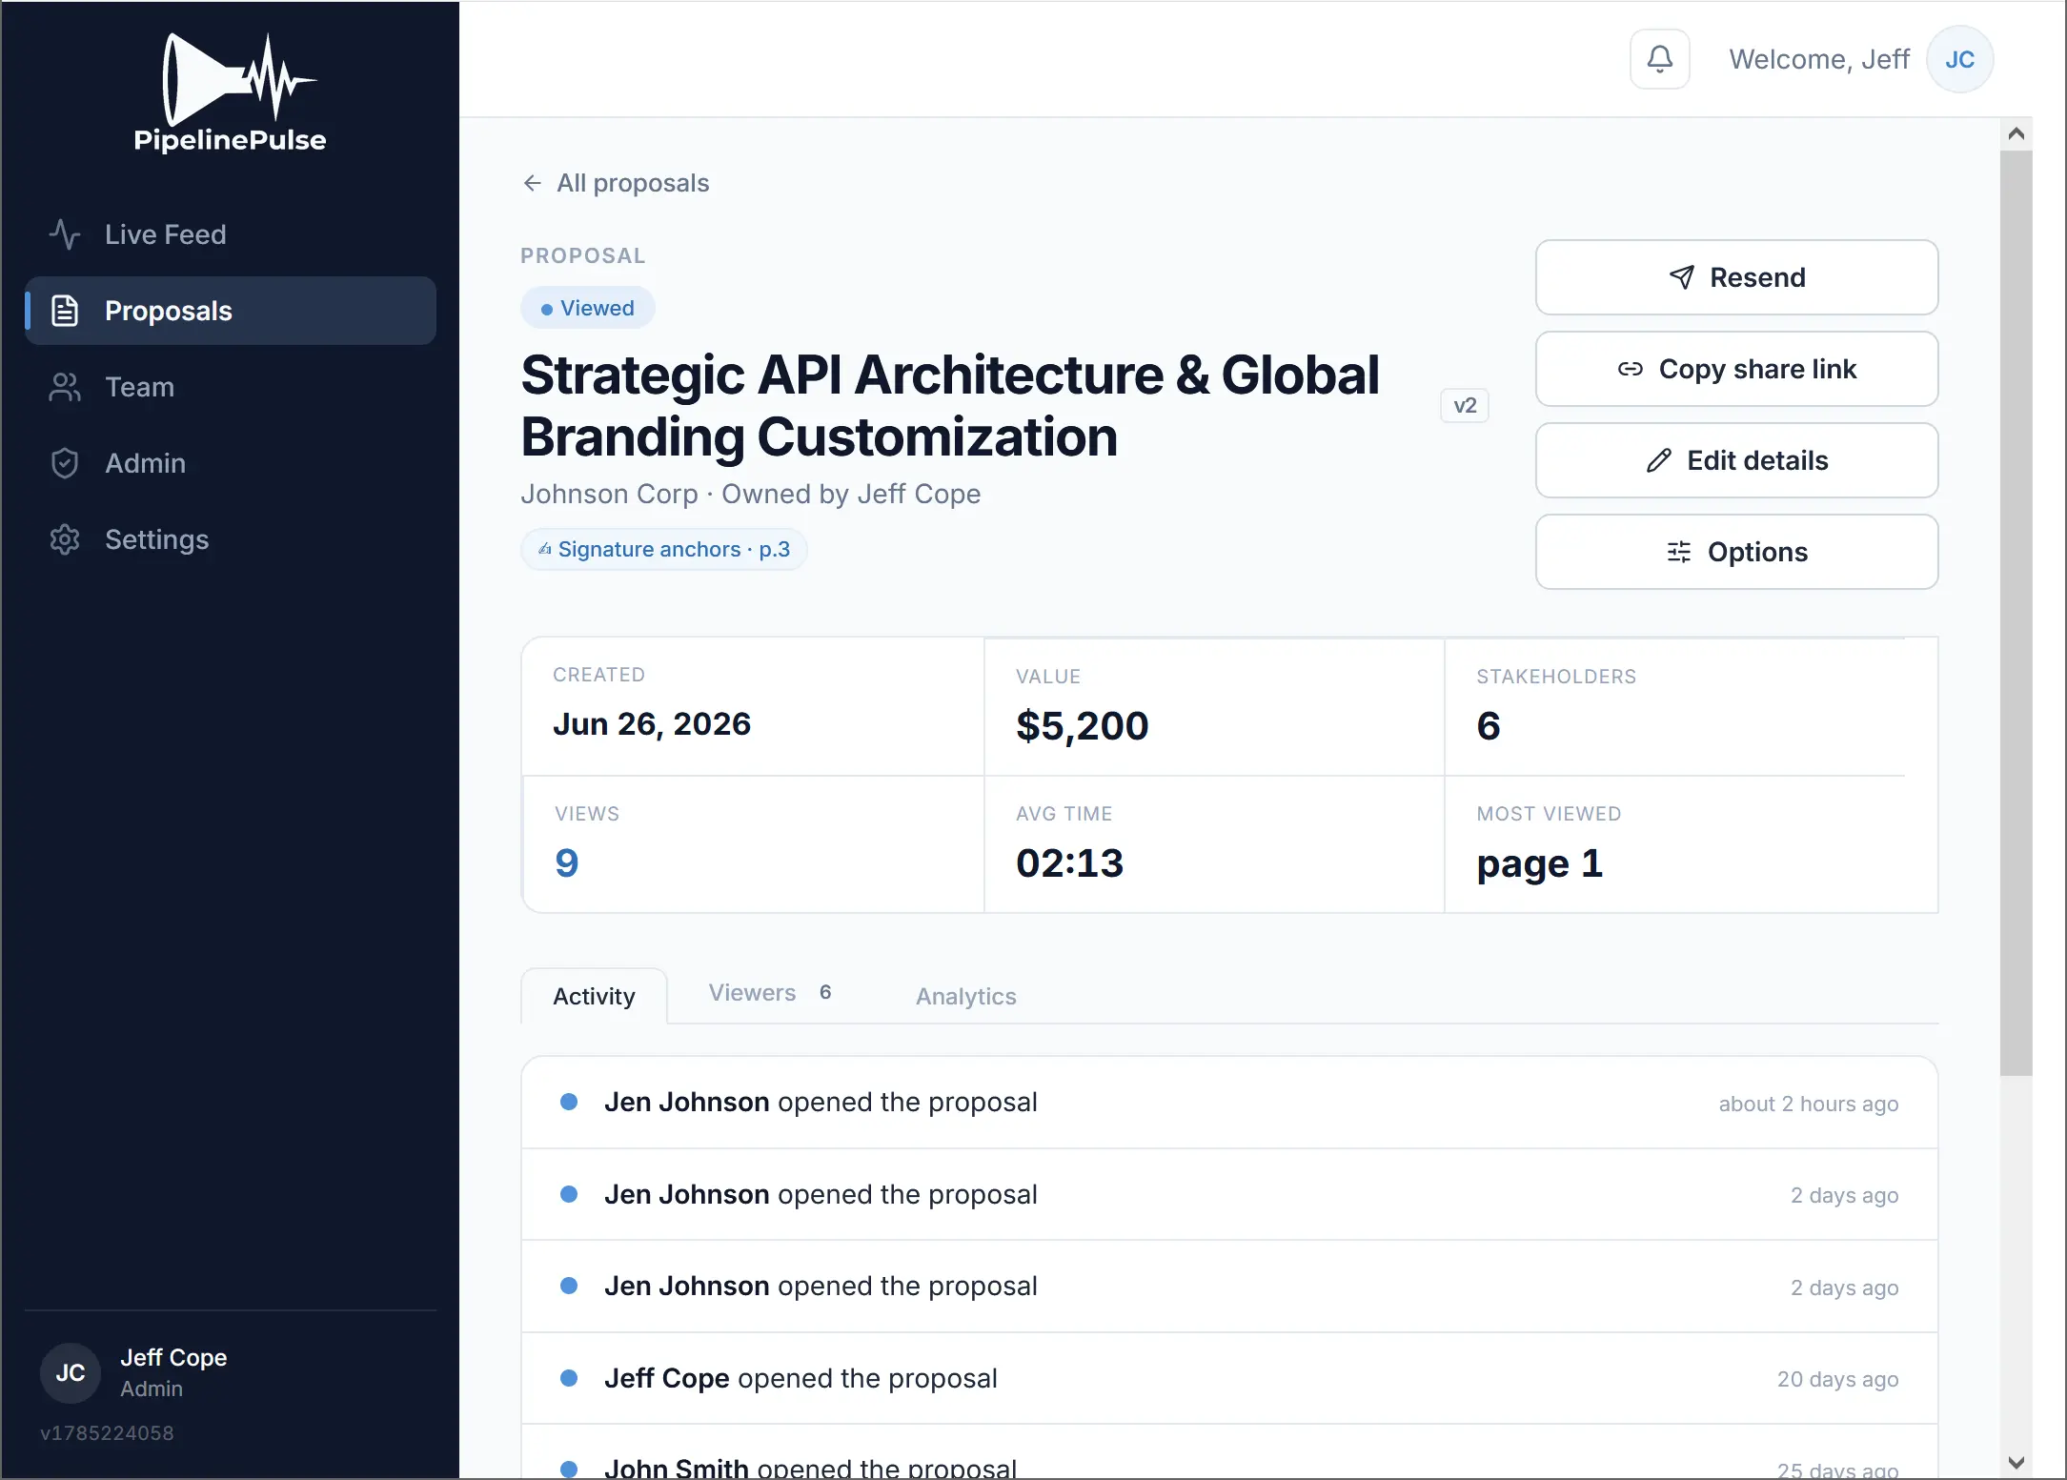Click the about 2 hours ago timestamp
This screenshot has width=2067, height=1480.
pyautogui.click(x=1808, y=1104)
